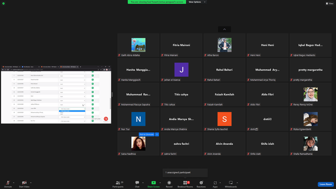Open the View layout menu top right
This screenshot has height=189, width=336.
point(330,4)
